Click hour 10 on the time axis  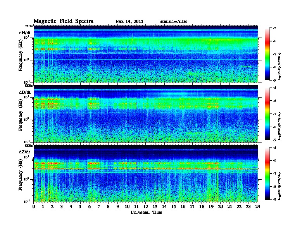tap(127, 206)
